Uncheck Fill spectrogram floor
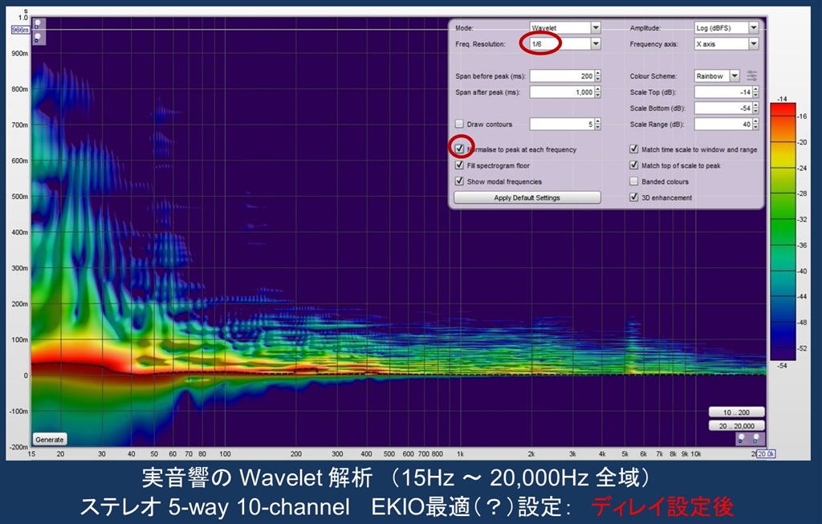The width and height of the screenshot is (822, 524). [460, 165]
